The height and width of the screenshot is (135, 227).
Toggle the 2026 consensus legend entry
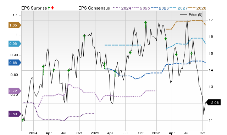(x=160, y=8)
